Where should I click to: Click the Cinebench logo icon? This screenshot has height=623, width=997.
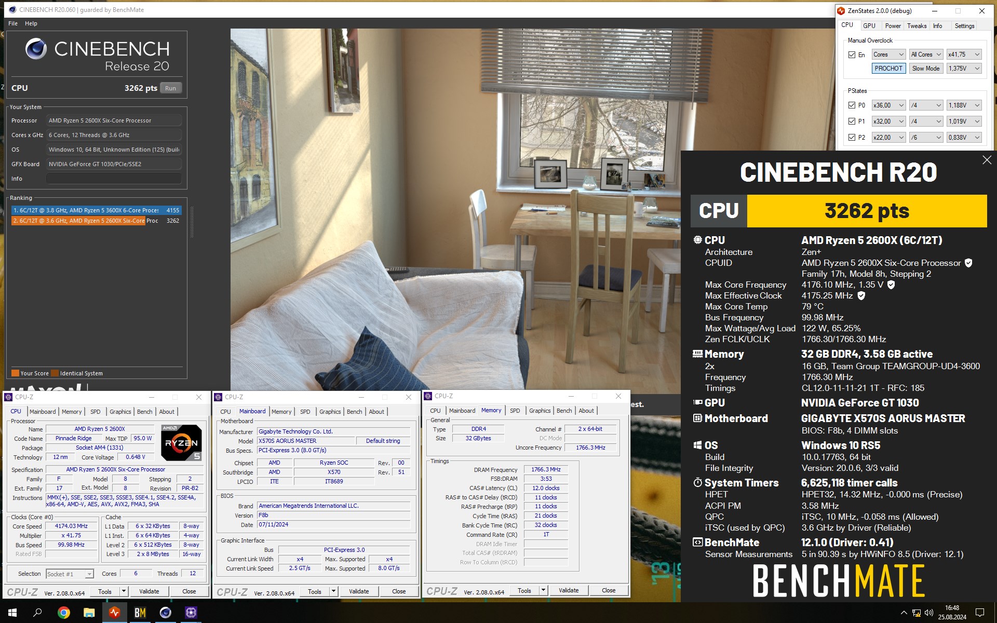click(36, 49)
